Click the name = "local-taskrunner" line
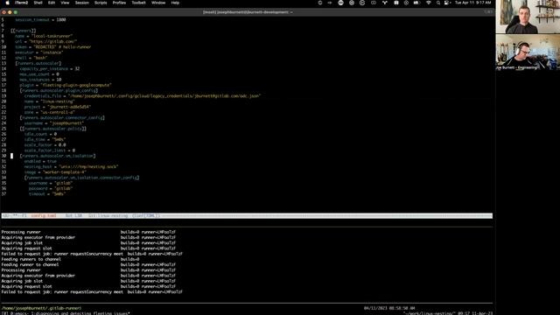 (x=44, y=36)
